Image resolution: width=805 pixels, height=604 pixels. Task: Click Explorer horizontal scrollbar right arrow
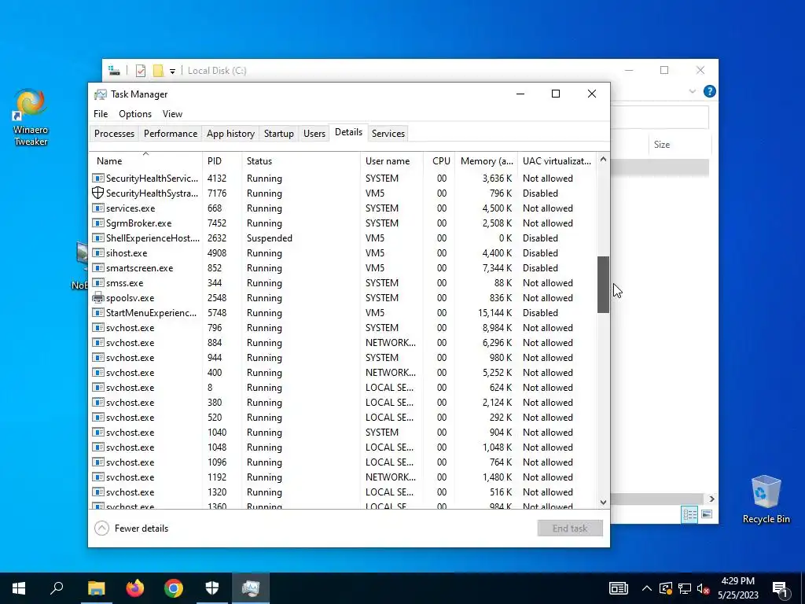pos(711,499)
